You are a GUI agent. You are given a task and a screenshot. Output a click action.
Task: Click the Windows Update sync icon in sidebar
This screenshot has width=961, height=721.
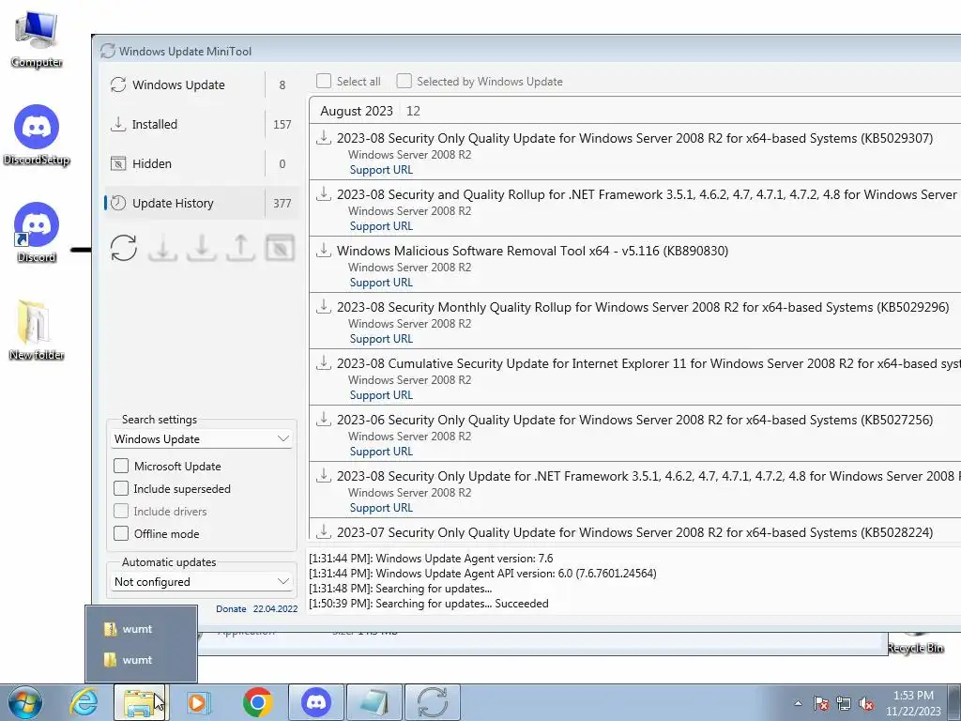point(118,84)
